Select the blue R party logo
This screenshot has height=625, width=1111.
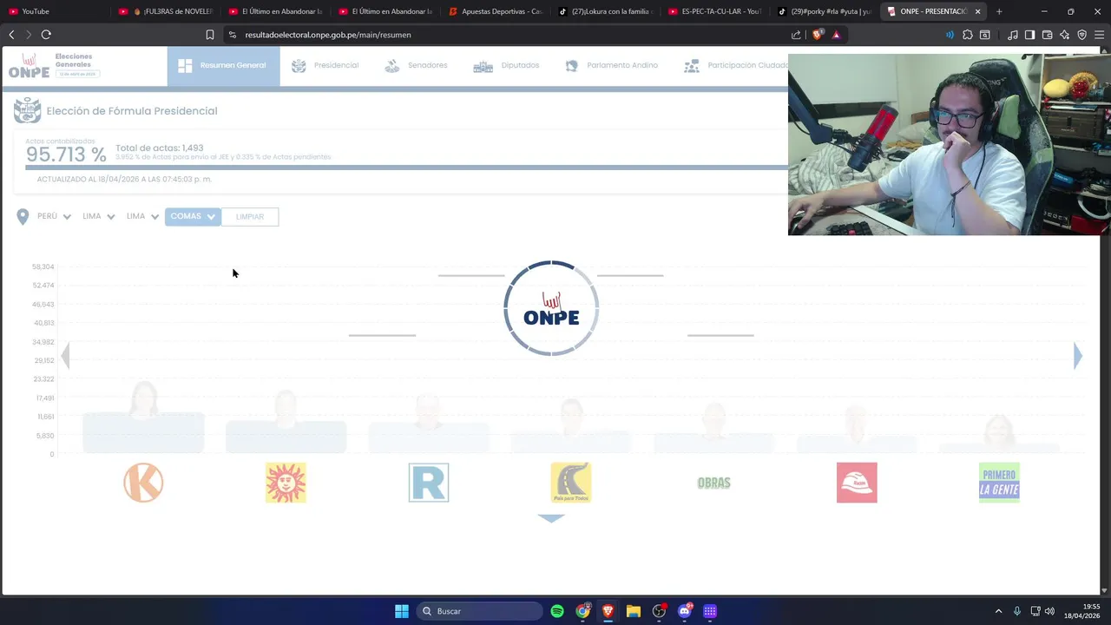(x=429, y=483)
